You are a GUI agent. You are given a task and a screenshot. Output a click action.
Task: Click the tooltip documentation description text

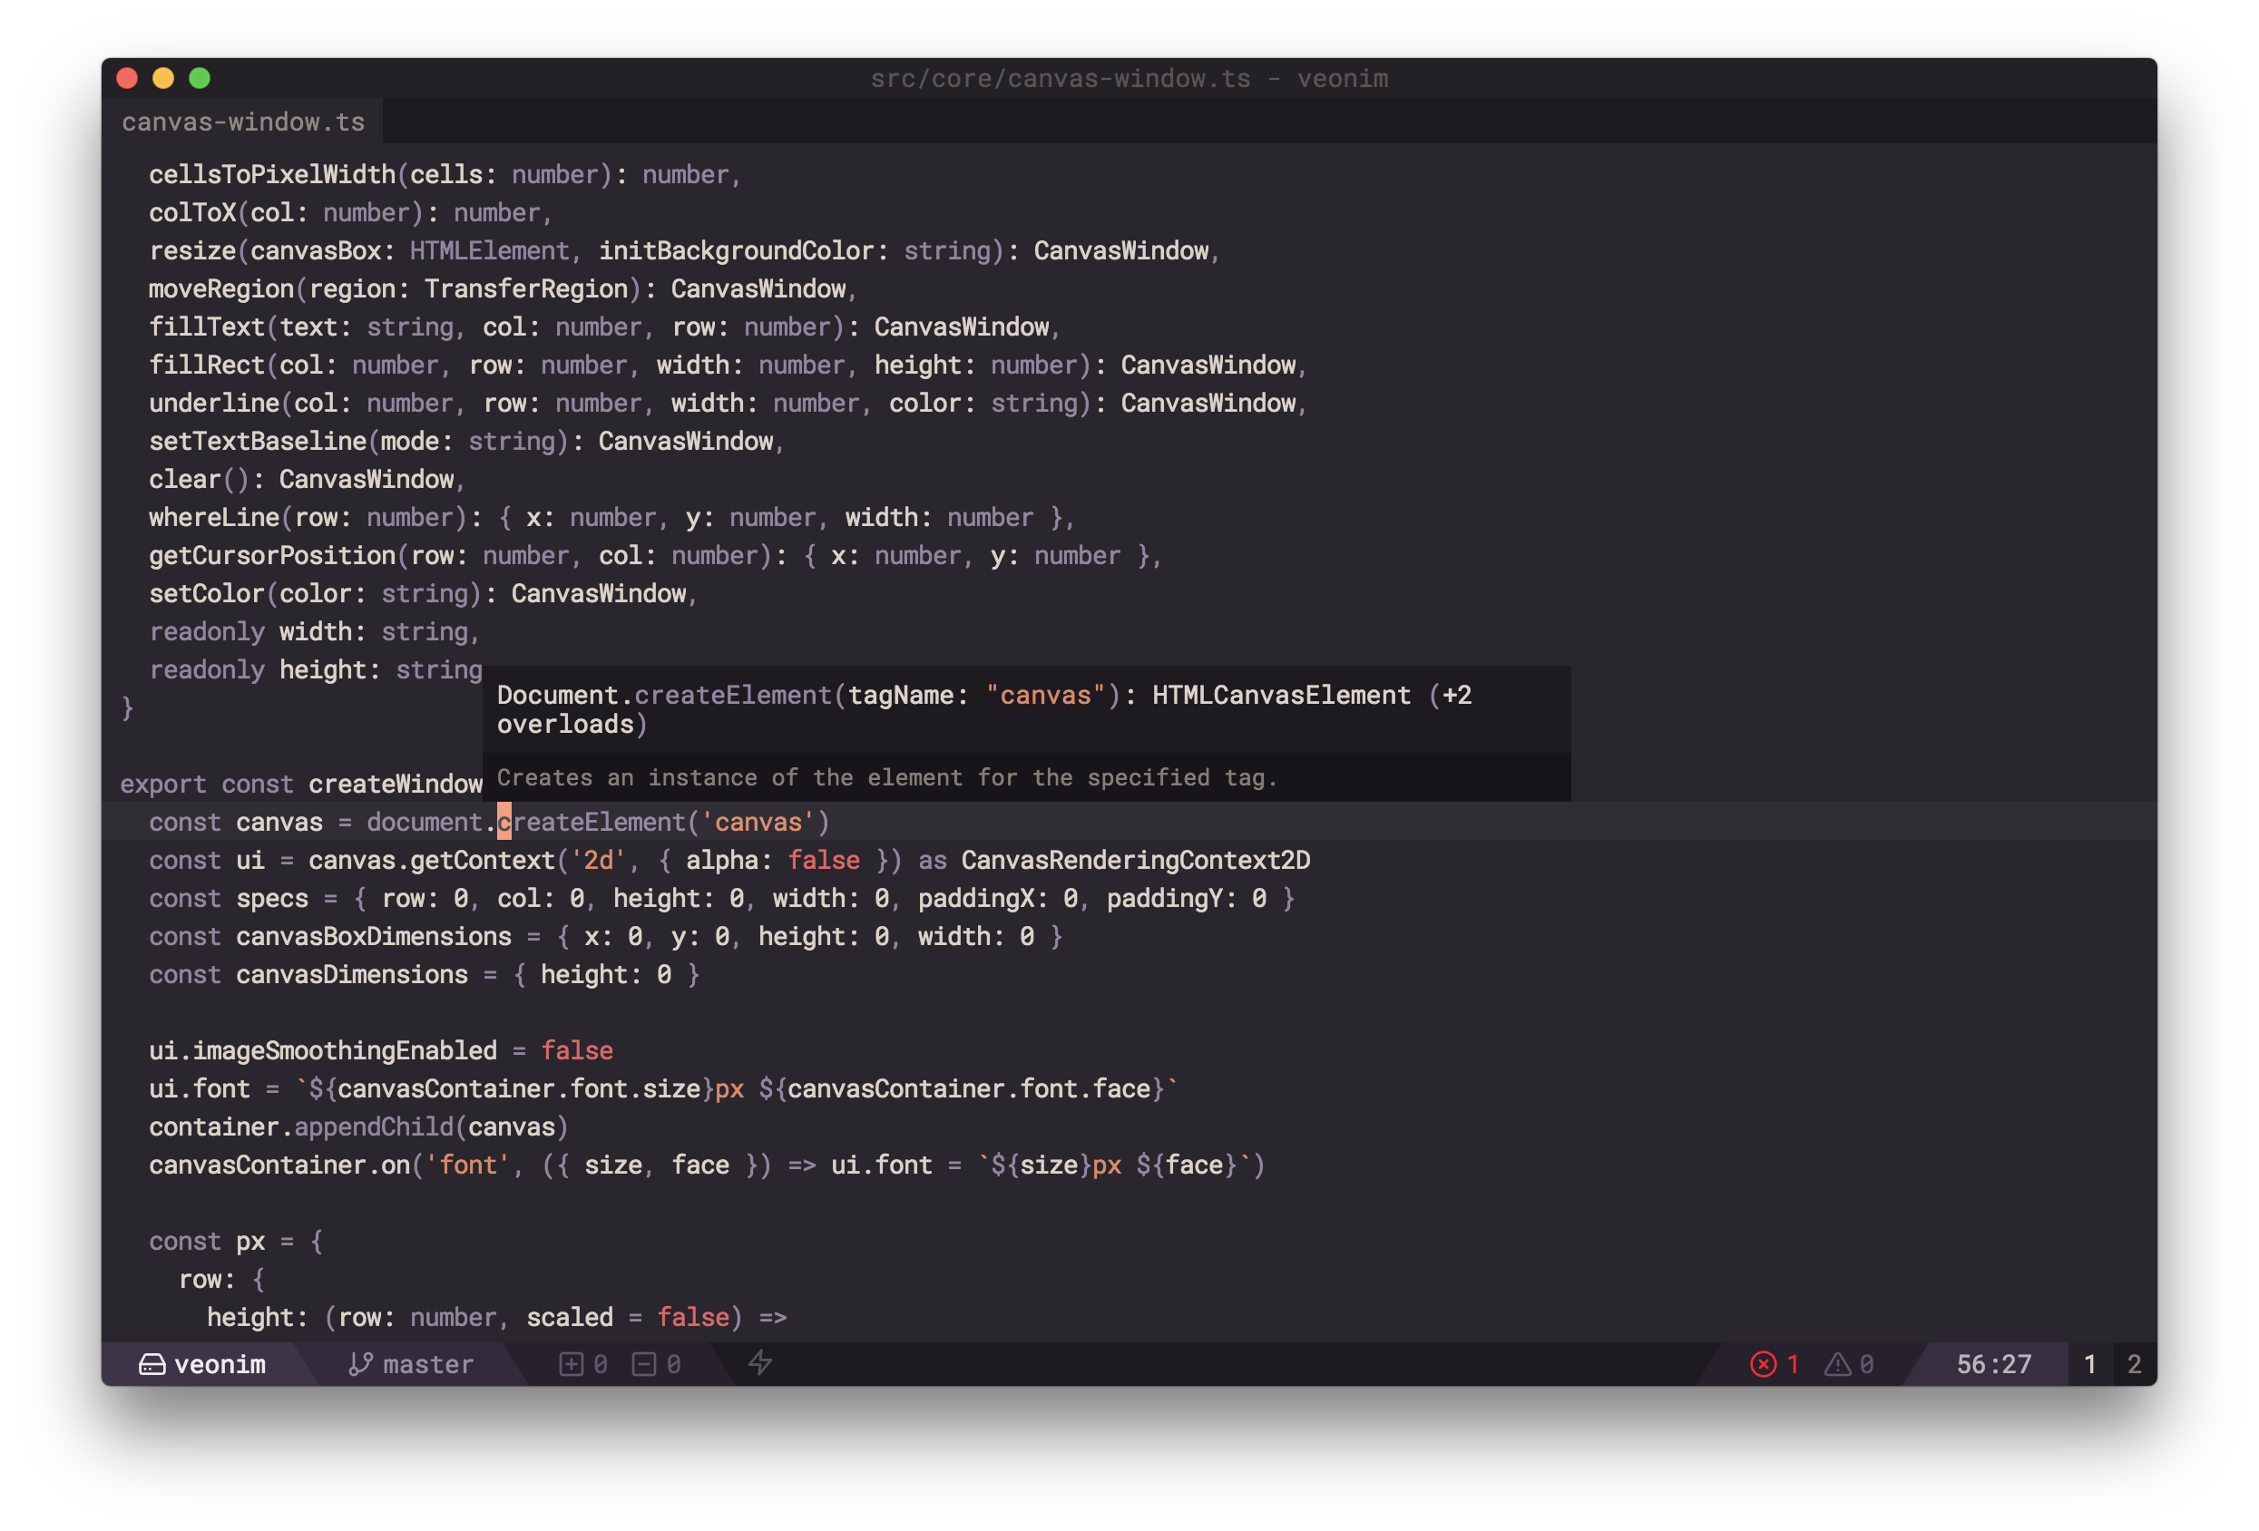(x=886, y=777)
